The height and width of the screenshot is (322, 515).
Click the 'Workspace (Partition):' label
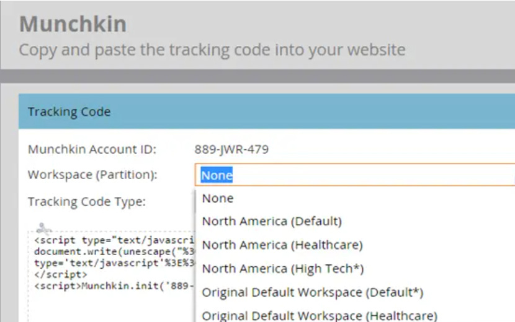92,175
